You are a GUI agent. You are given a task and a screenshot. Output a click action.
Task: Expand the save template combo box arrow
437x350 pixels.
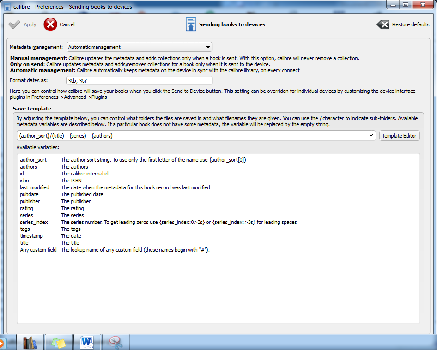[371, 136]
